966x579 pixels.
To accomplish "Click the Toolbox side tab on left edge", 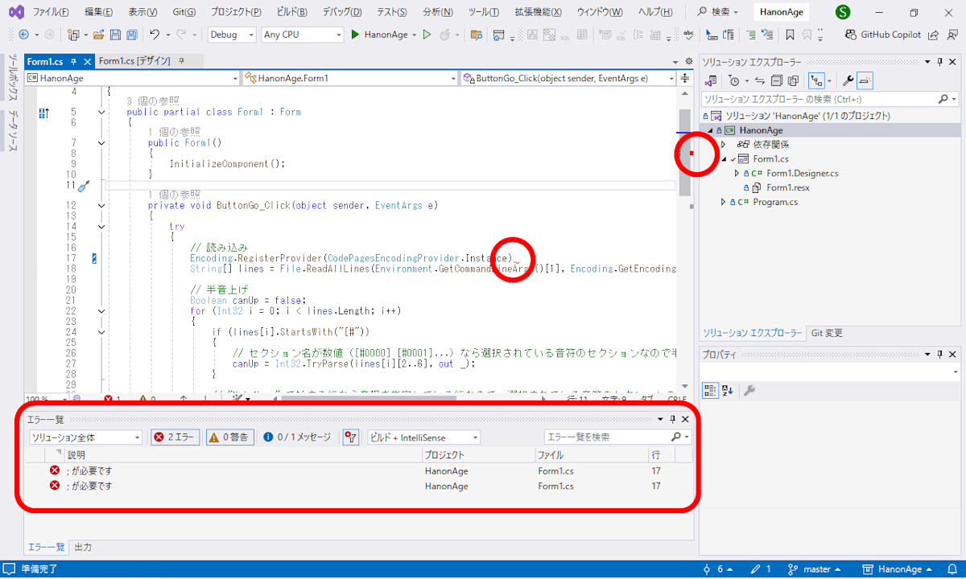I will click(13, 78).
